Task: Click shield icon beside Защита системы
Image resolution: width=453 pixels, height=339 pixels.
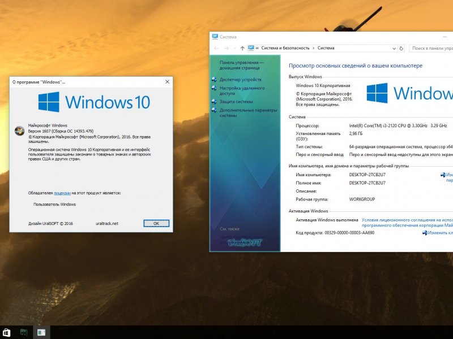Action: 214,102
